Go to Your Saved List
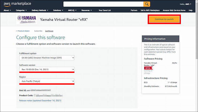 (x=105, y=10)
